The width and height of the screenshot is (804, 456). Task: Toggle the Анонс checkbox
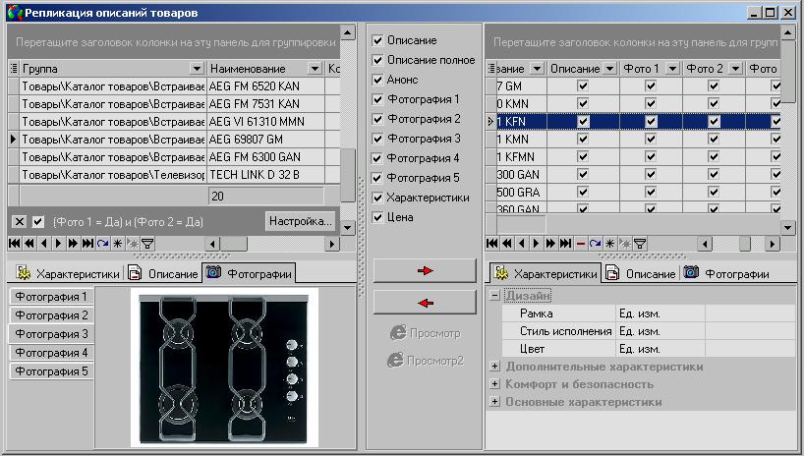coord(377,80)
